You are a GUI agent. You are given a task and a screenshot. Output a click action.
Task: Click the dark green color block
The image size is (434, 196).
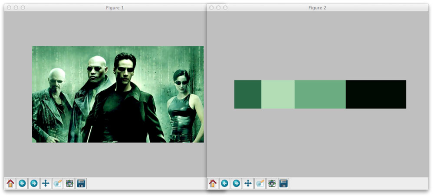tap(248, 94)
